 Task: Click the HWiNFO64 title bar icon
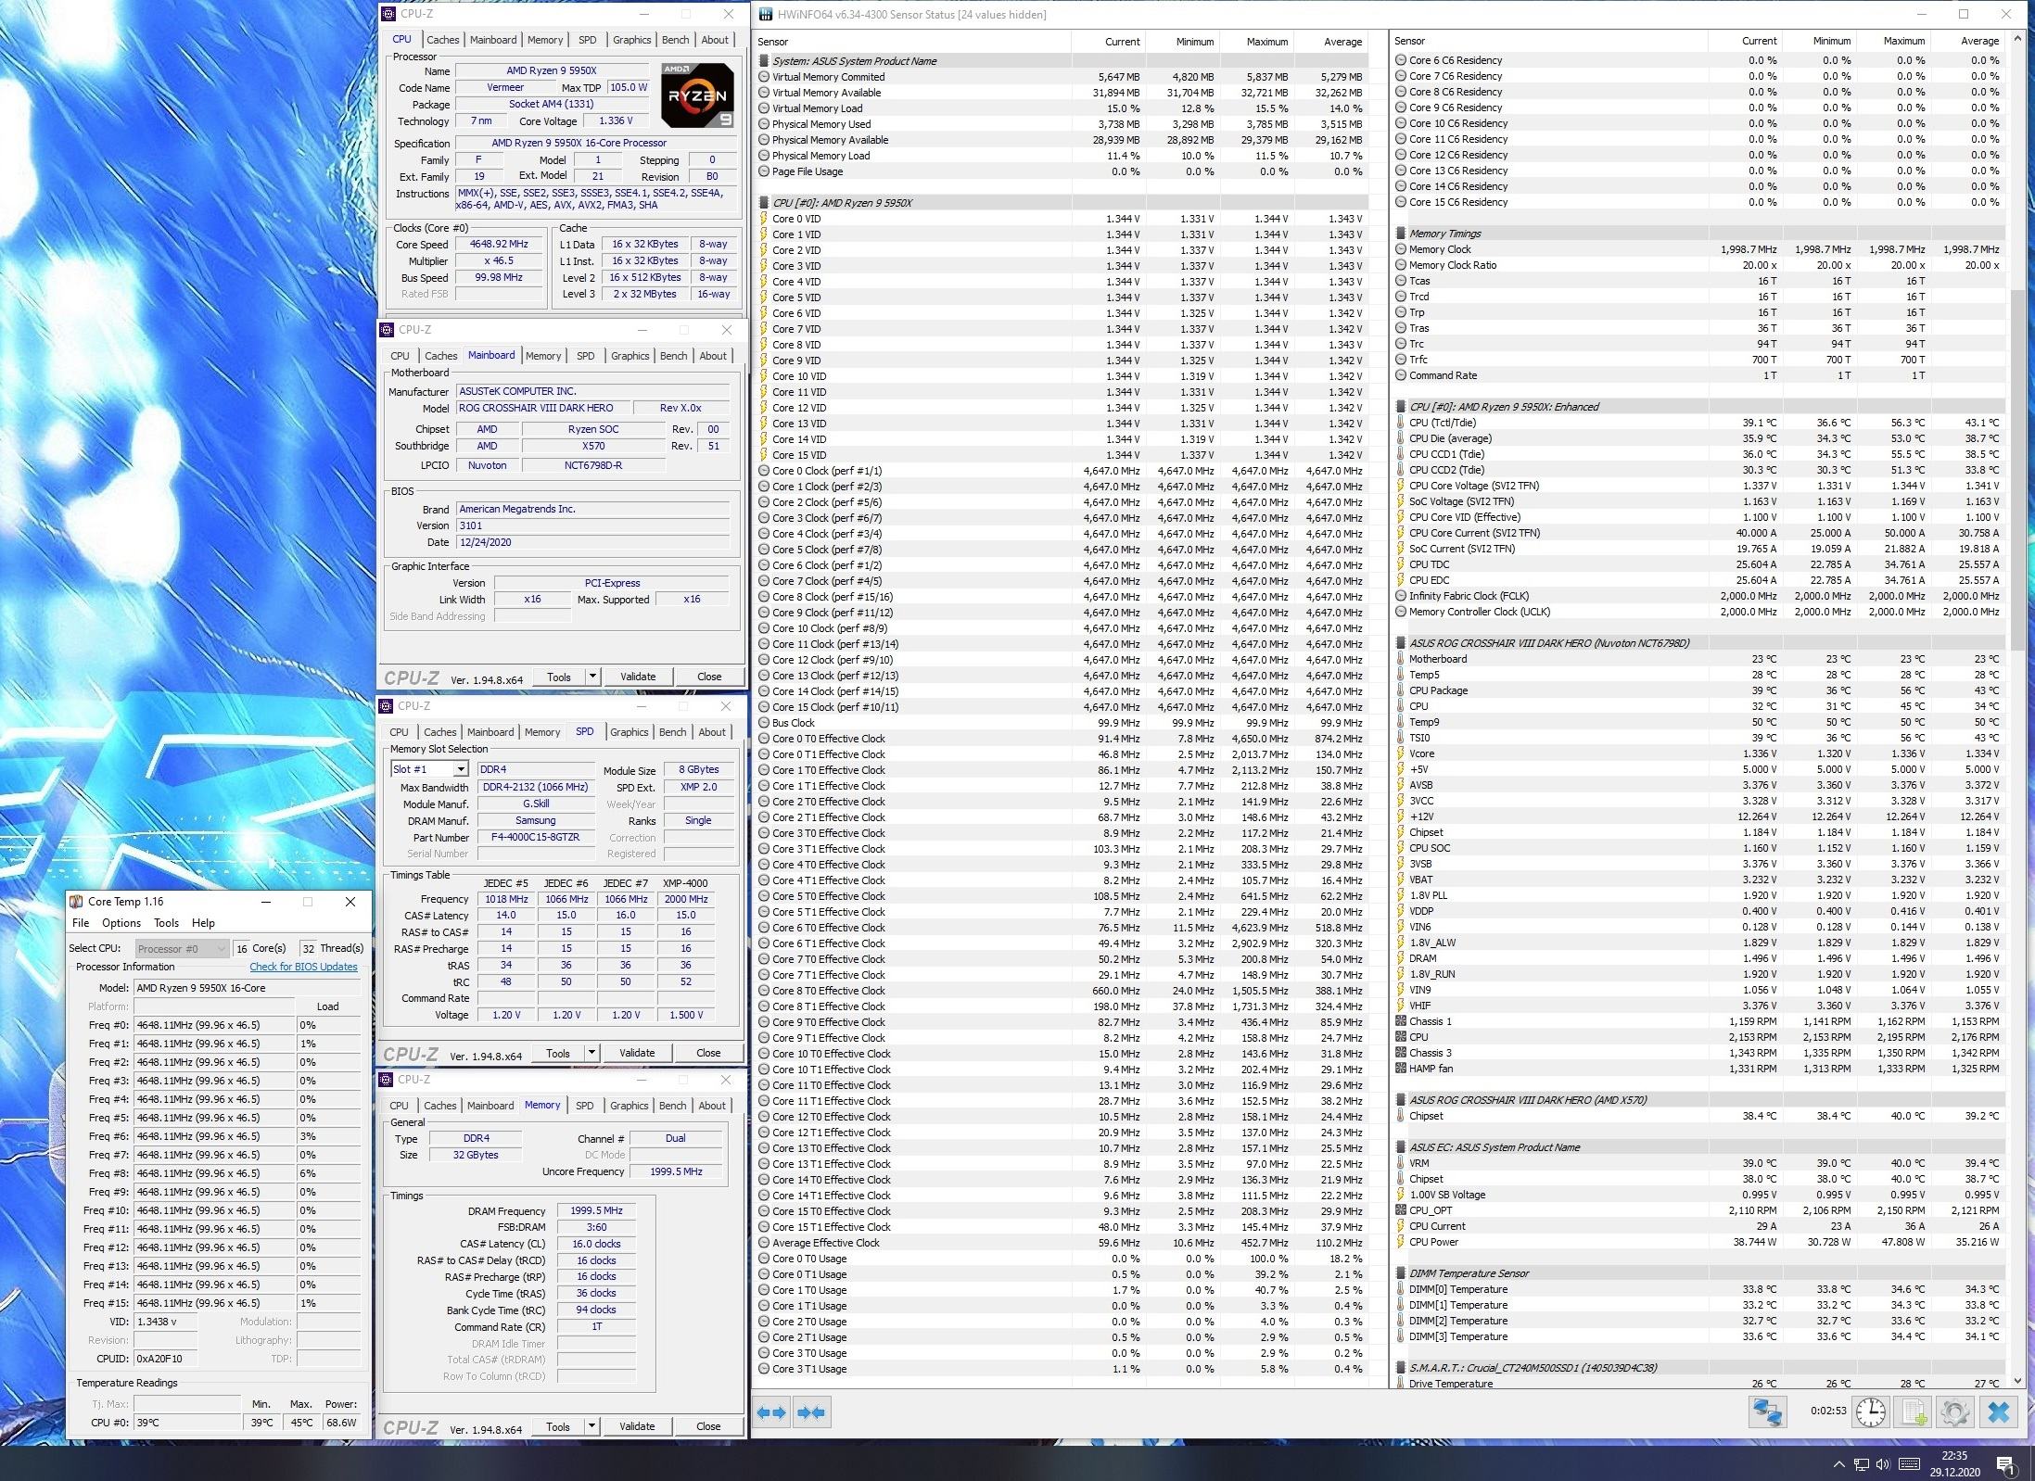pos(765,14)
